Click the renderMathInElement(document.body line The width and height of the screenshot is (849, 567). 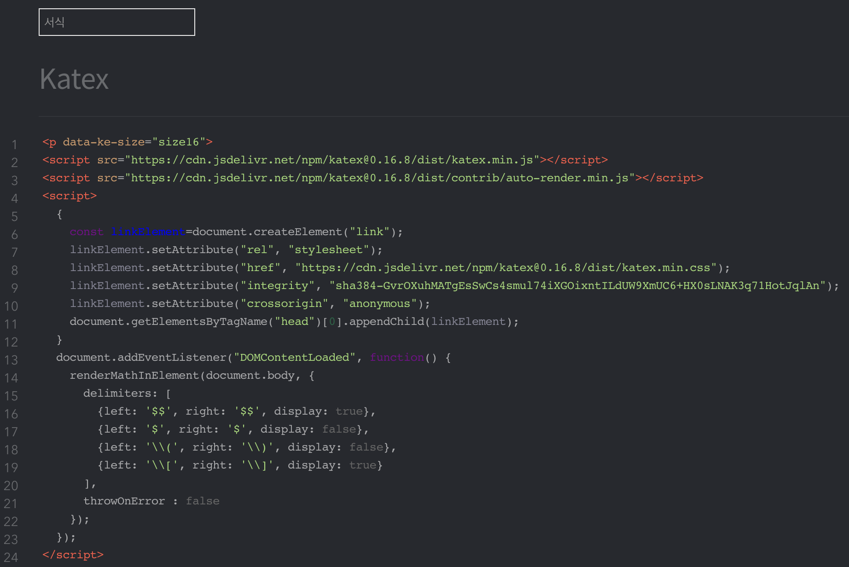[x=192, y=376]
